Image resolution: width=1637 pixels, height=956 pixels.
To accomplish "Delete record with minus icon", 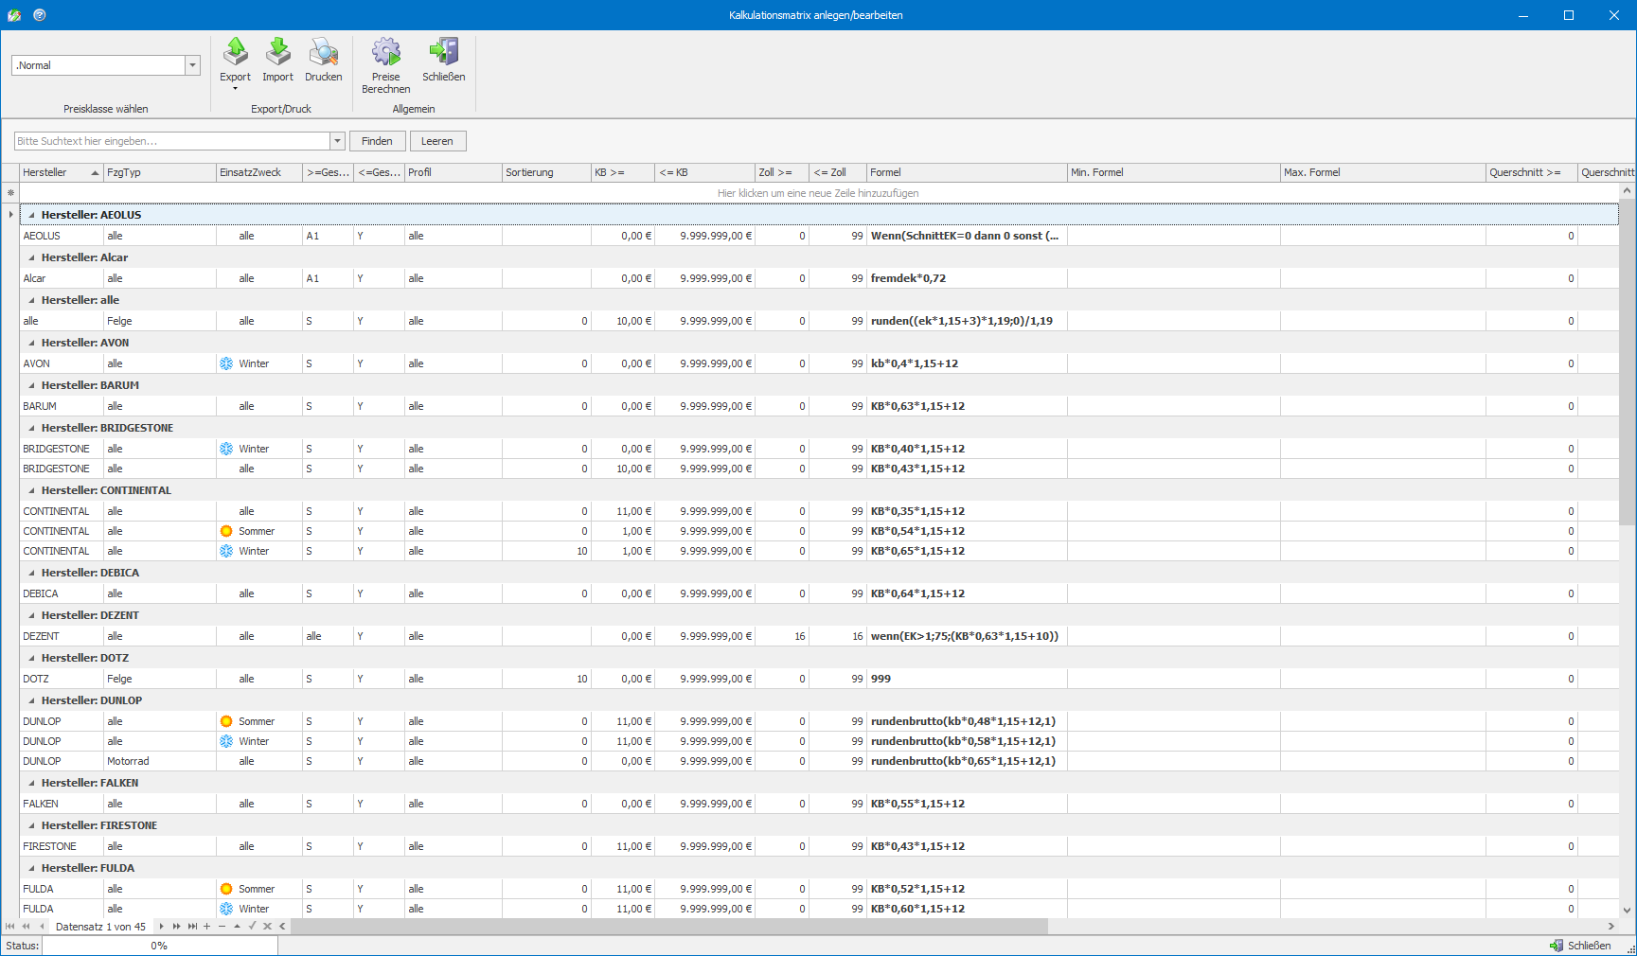I will pyautogui.click(x=222, y=927).
